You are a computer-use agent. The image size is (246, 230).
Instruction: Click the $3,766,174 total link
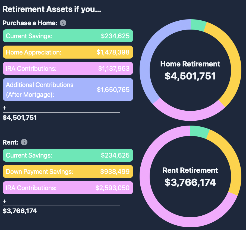tap(20, 211)
